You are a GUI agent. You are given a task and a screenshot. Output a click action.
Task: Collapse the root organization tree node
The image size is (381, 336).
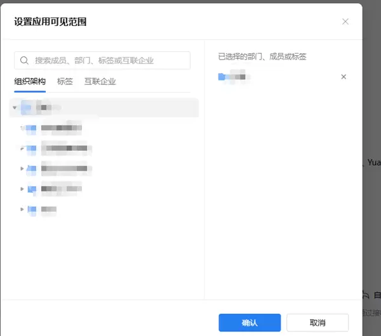tap(15, 108)
